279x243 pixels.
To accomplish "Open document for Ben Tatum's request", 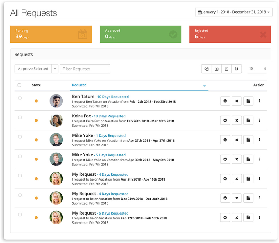I will [x=248, y=101].
